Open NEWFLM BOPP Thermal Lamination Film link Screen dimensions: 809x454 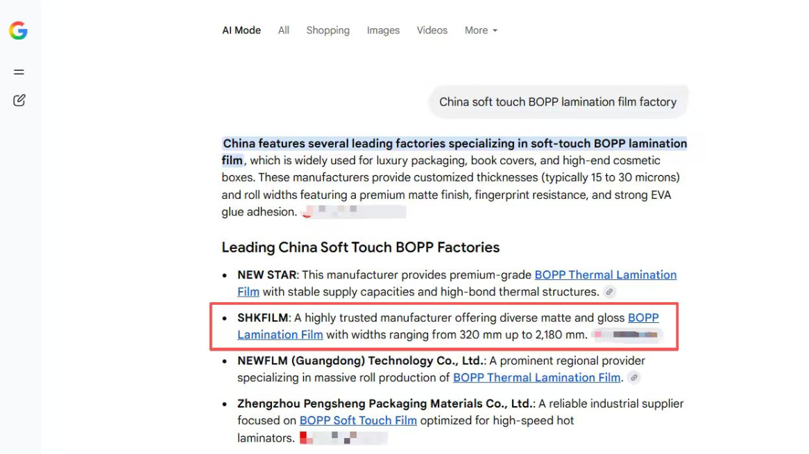point(536,377)
